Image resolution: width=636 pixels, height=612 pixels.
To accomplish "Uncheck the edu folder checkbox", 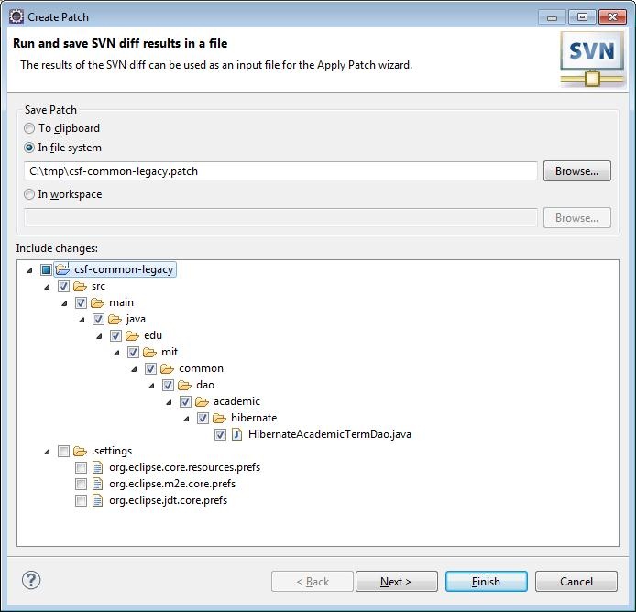I will pyautogui.click(x=115, y=335).
